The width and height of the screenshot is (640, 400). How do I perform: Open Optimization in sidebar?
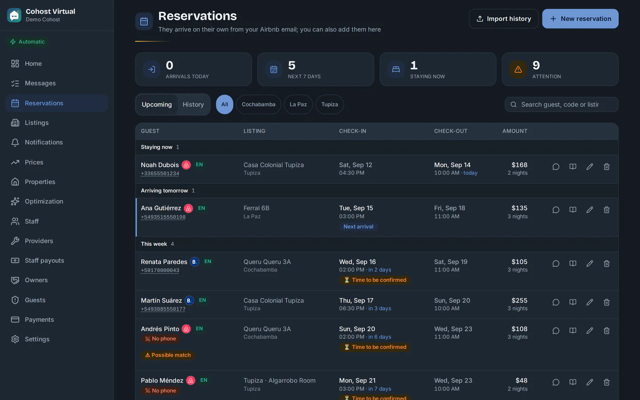(x=57, y=201)
